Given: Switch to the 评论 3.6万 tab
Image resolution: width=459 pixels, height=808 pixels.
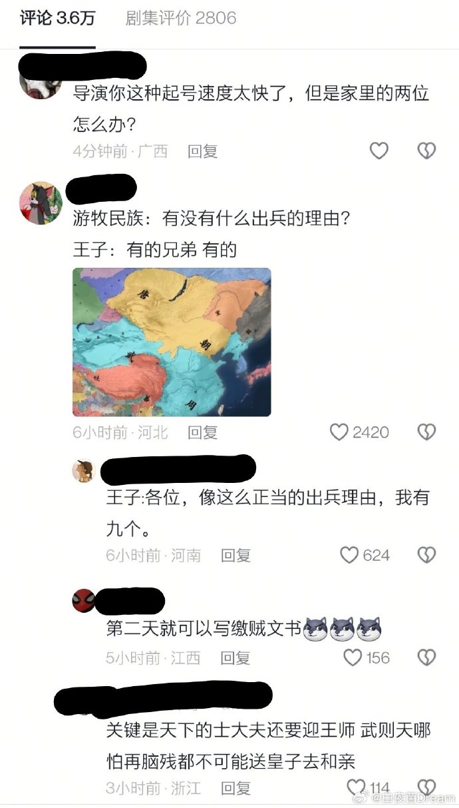Looking at the screenshot, I should tap(57, 18).
